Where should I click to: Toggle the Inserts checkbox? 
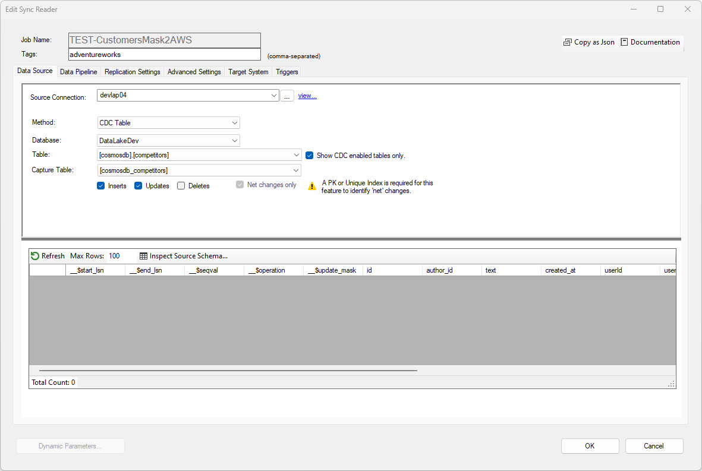[100, 186]
